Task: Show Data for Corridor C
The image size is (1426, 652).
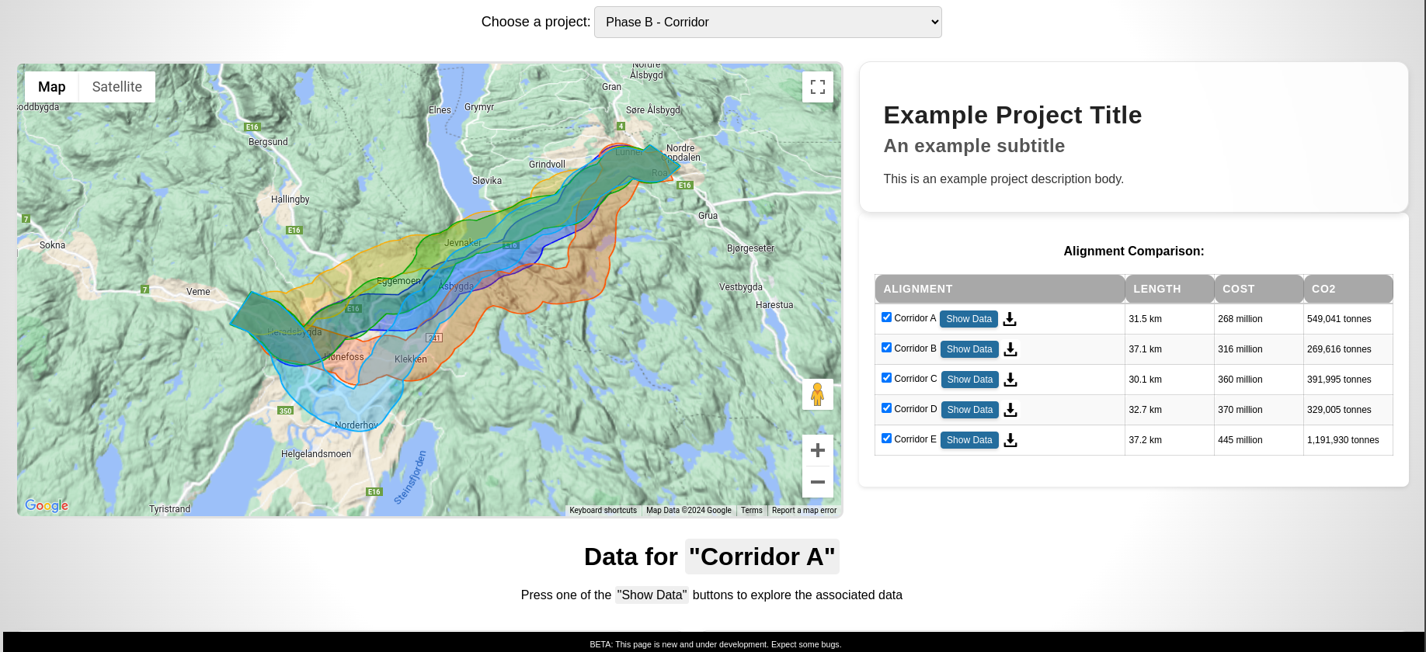Action: point(970,380)
